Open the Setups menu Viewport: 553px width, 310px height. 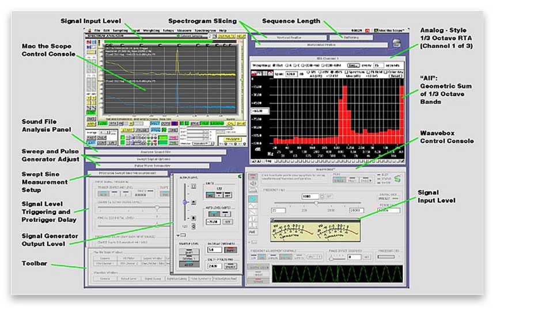pos(168,30)
